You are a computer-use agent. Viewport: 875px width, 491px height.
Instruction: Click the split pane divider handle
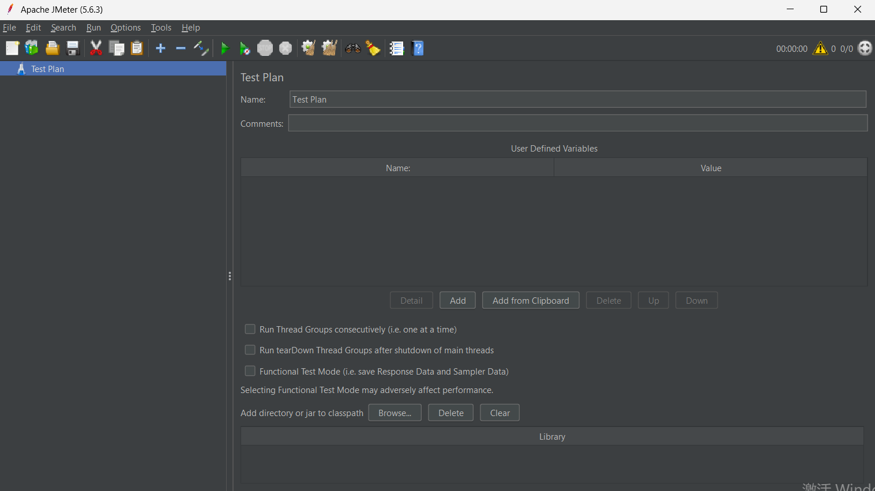coord(230,276)
